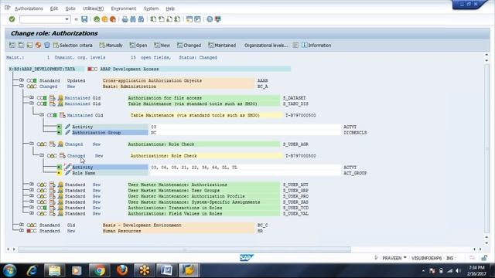This screenshot has width=495, height=278.
Task: Open the Environment menu
Action: pos(124,8)
